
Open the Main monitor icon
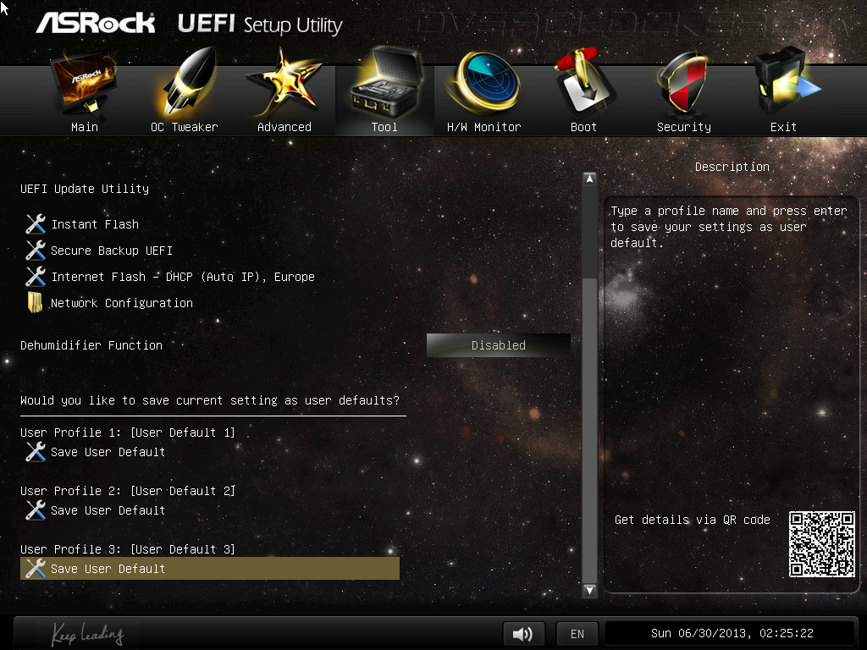coord(84,83)
